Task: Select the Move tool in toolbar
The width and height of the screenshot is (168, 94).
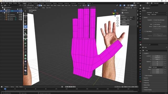Action: [25, 17]
